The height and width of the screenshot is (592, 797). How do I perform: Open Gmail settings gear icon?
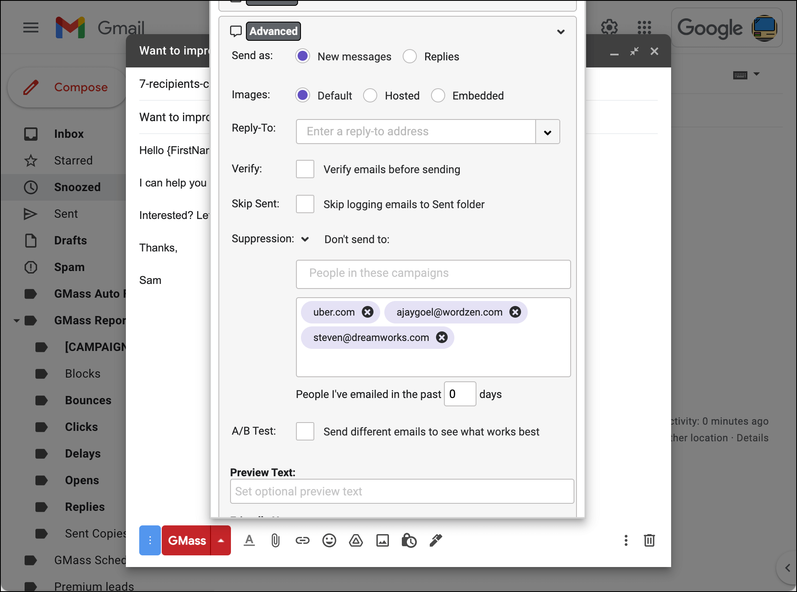(609, 27)
